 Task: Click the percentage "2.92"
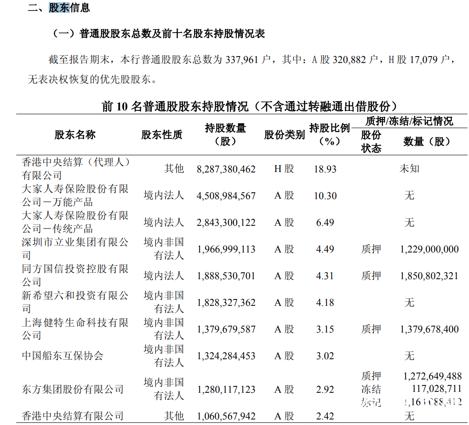pyautogui.click(x=325, y=390)
